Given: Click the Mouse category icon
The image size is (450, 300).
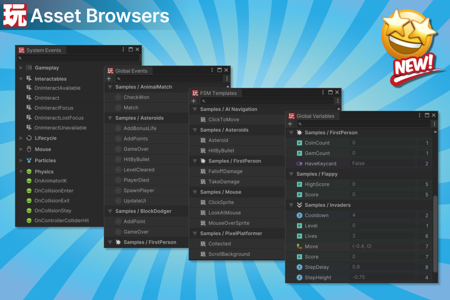Looking at the screenshot, I should [x=29, y=149].
